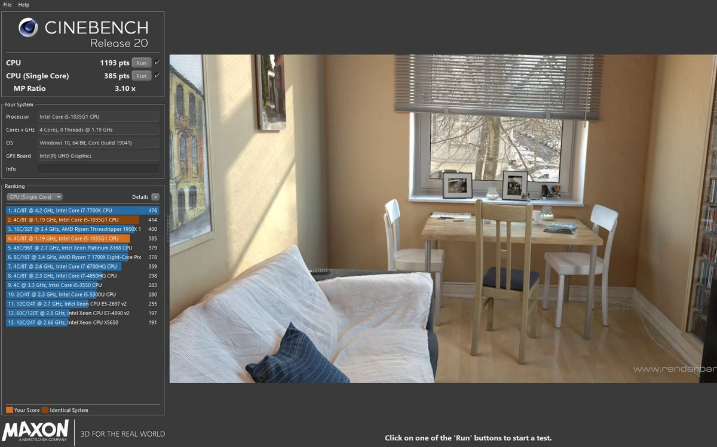Select the single core score "385 pts"
Screen dimensions: 717x447
[117, 76]
